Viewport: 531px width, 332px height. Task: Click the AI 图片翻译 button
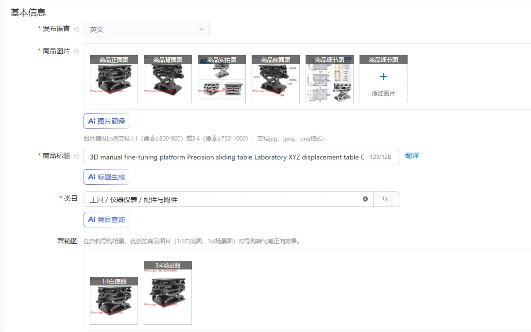point(106,121)
